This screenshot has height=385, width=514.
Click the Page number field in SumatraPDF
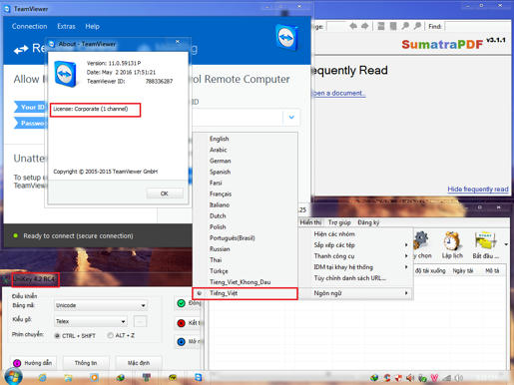336,26
